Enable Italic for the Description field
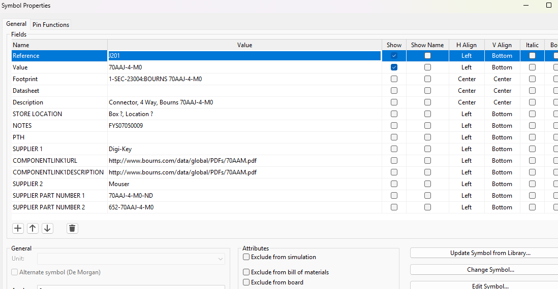This screenshot has height=289, width=558. (532, 102)
